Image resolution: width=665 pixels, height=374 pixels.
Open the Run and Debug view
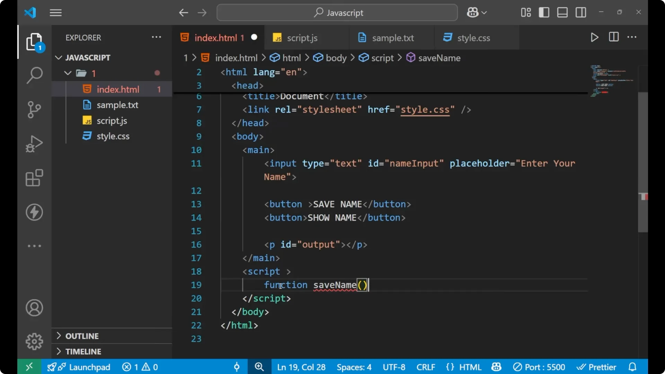[34, 144]
